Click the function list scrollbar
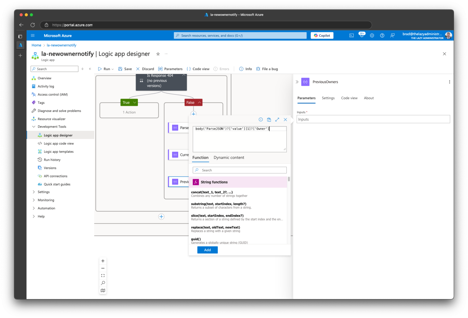This screenshot has height=318, width=468. 289,179
